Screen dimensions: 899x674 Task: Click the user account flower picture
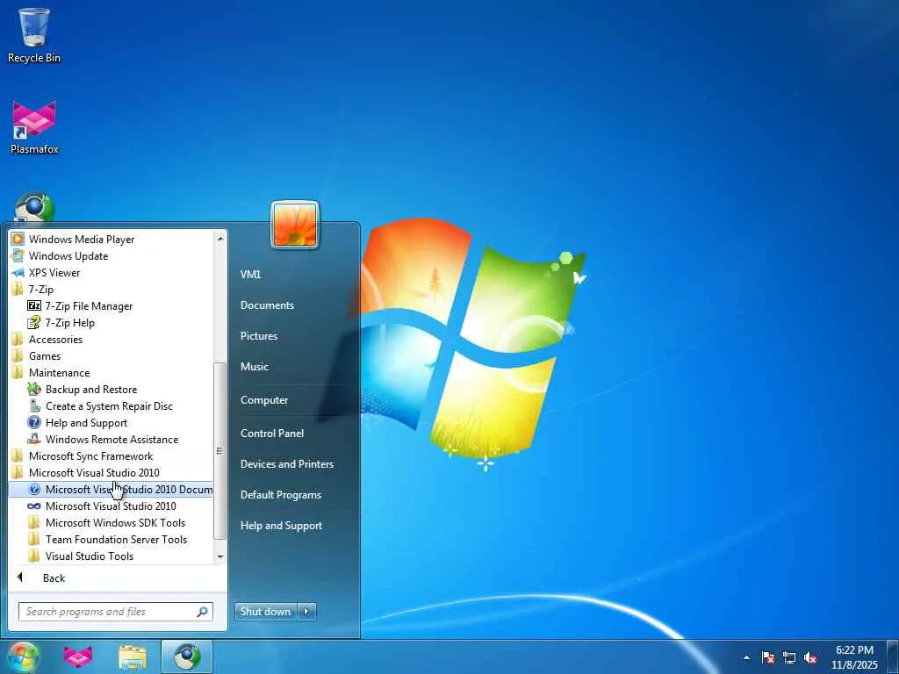[295, 224]
